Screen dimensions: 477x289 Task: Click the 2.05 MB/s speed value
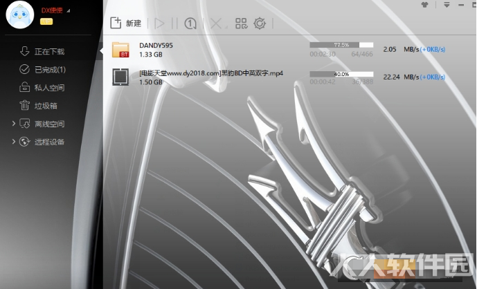401,49
